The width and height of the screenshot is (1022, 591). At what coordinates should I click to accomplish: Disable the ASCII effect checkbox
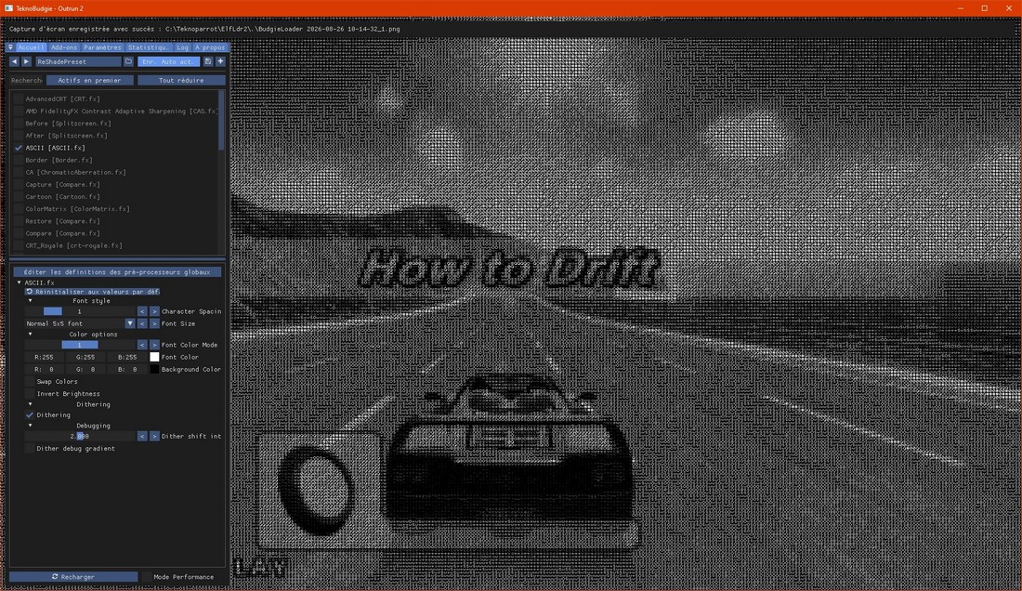19,148
